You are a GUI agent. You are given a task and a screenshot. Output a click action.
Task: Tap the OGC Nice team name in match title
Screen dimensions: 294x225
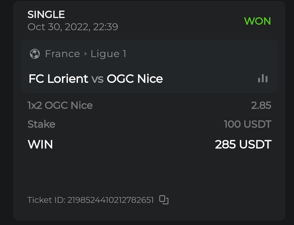[135, 79]
